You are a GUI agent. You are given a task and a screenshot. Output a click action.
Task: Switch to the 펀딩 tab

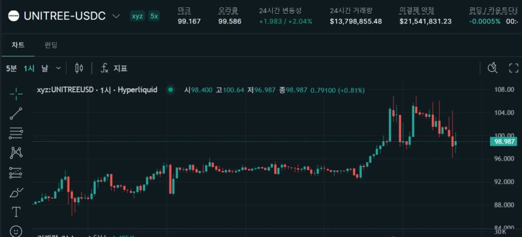coord(51,45)
